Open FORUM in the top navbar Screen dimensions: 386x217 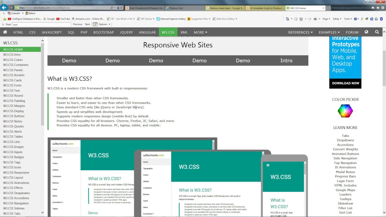[x=352, y=32]
